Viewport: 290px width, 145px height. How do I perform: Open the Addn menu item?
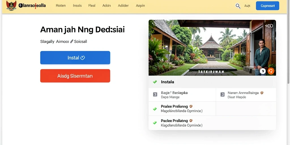[x=106, y=6]
